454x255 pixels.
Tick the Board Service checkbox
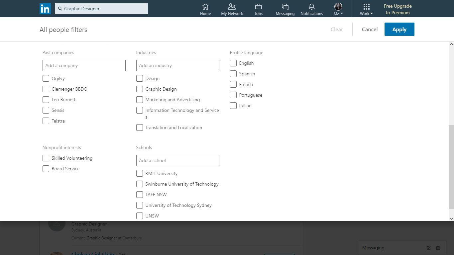tap(46, 169)
